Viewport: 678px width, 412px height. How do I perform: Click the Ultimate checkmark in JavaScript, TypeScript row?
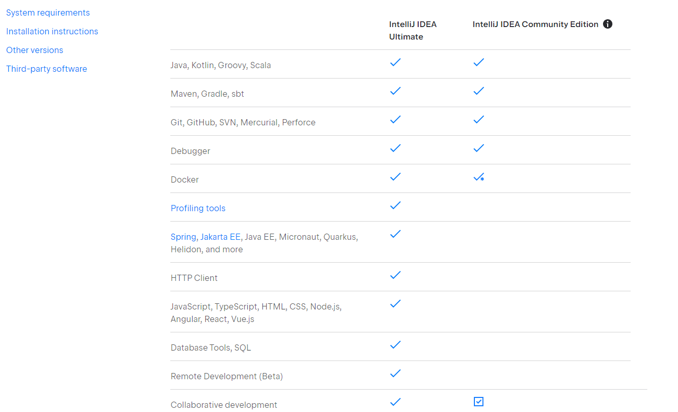click(395, 304)
